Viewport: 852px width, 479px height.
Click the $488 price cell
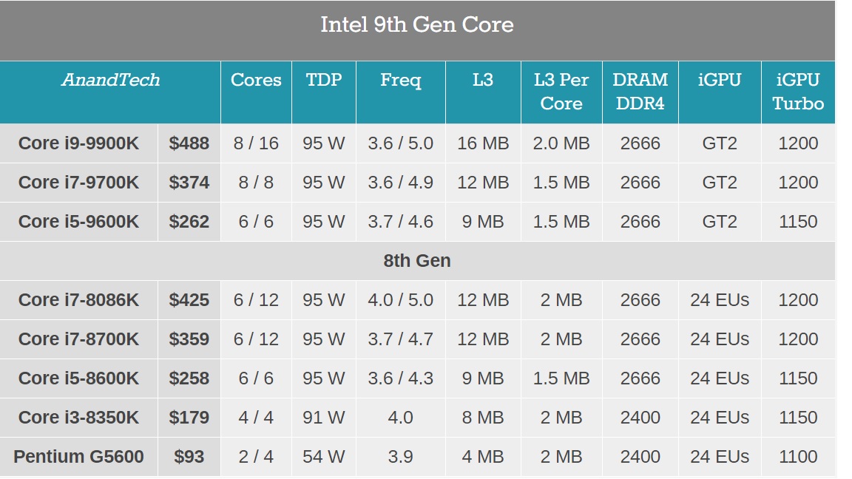click(189, 143)
